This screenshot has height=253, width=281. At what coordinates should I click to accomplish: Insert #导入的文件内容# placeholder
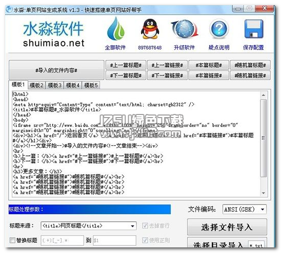(x=56, y=70)
